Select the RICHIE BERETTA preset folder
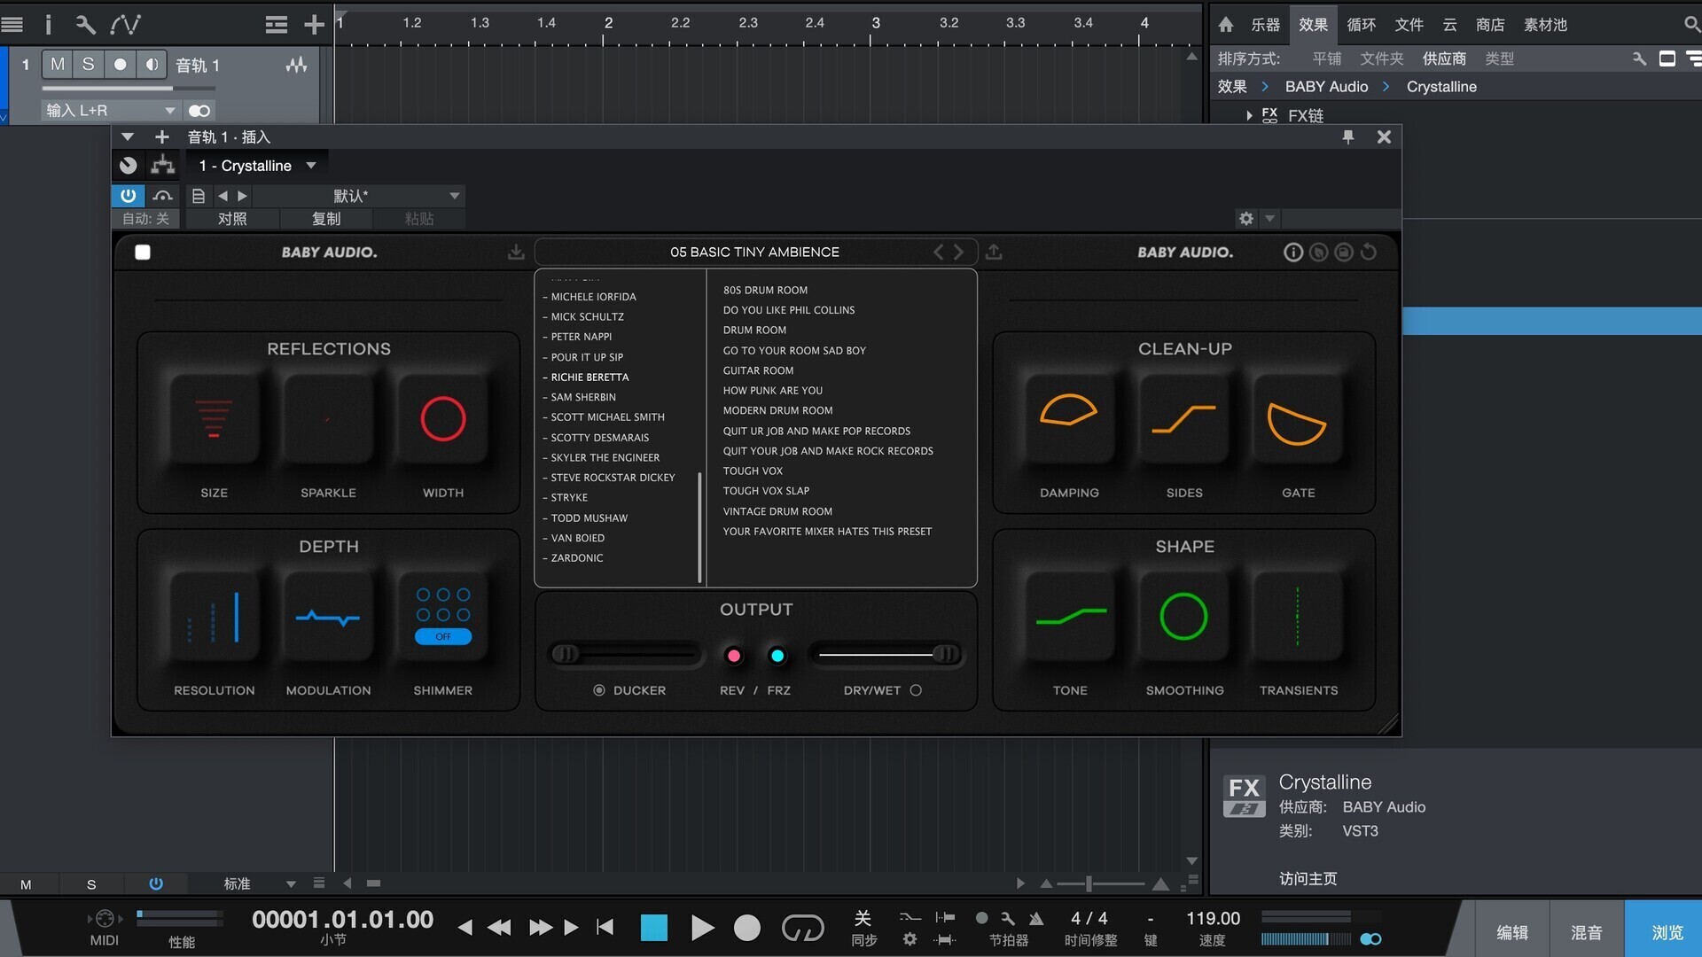Screen dimensions: 1702x957 [589, 377]
